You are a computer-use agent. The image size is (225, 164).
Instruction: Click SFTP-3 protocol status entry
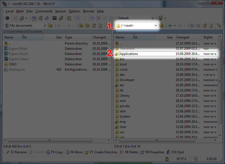point(181,159)
